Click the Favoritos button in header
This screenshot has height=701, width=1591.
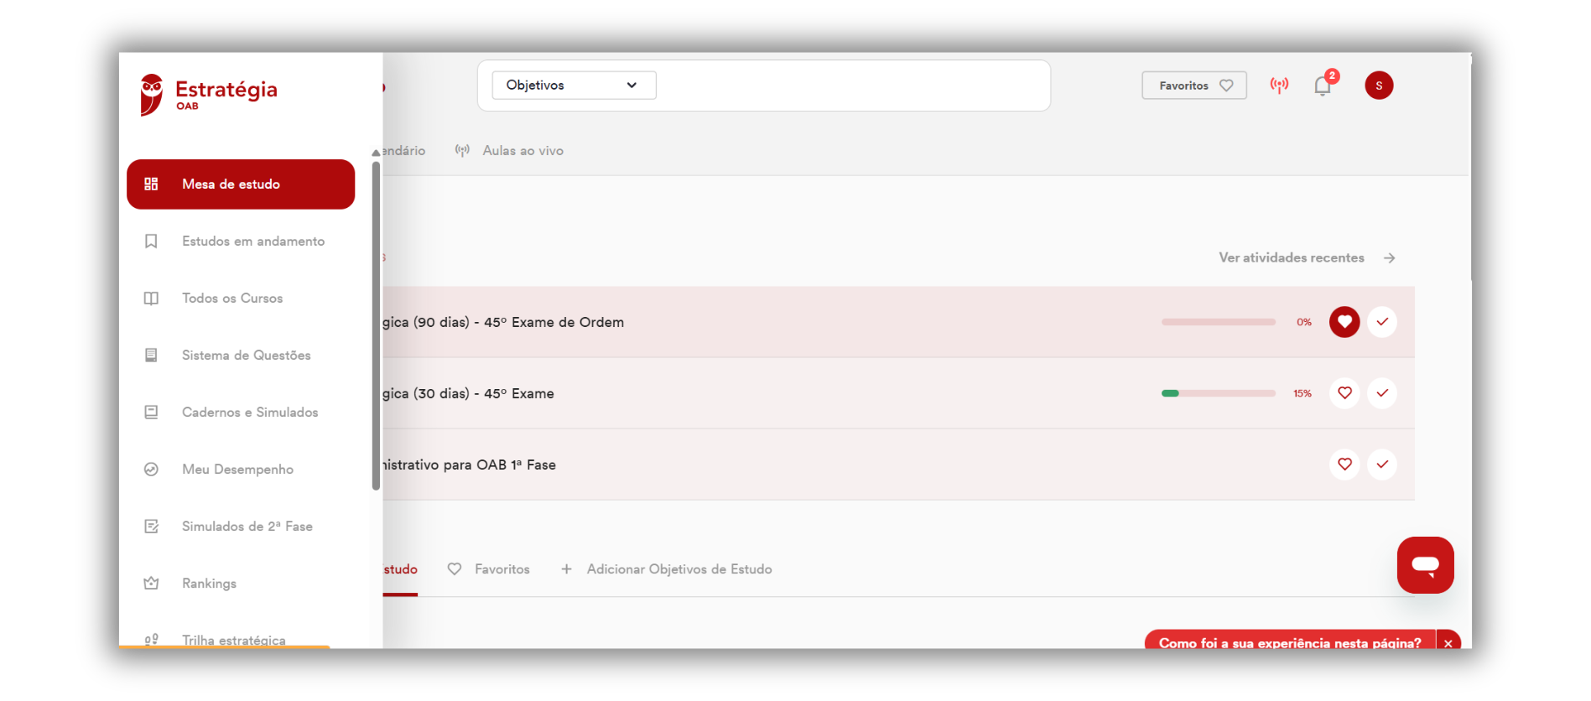(x=1194, y=86)
